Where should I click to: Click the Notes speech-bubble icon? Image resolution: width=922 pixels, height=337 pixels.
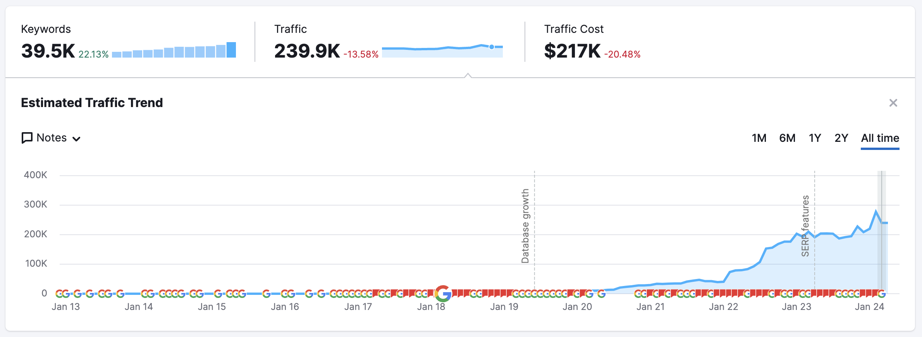(x=27, y=138)
